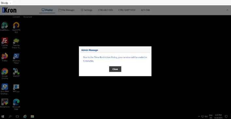Open the ENG US language indicator
Viewport: 231px width, 119px height.
211,116
